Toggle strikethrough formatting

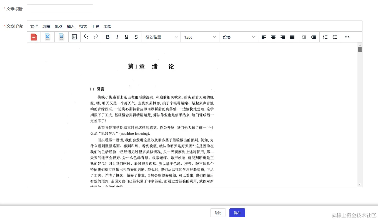tap(136, 37)
